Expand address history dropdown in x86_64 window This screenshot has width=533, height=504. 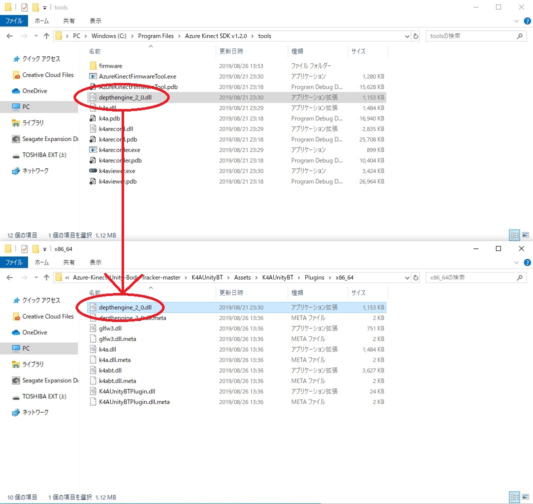407,277
